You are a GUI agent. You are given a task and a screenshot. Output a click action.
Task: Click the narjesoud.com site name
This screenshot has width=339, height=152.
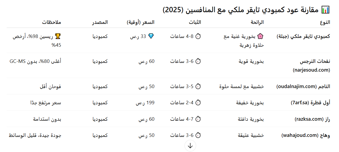[x=311, y=70]
